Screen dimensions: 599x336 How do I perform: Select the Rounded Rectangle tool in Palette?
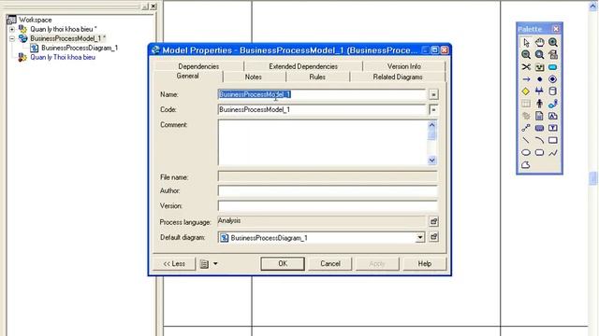(x=539, y=153)
